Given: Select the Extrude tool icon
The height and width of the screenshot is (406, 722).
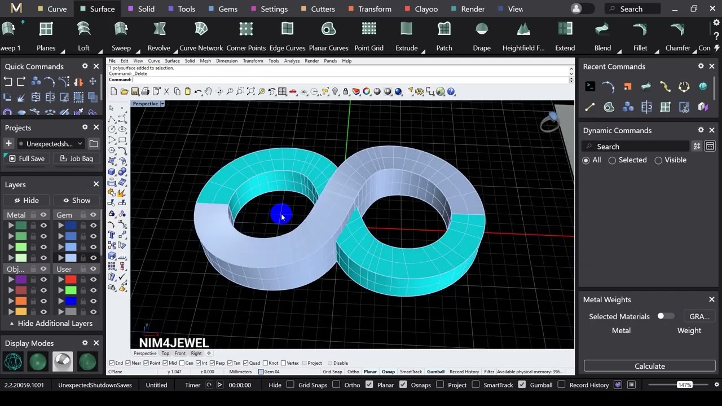Looking at the screenshot, I should point(407,29).
